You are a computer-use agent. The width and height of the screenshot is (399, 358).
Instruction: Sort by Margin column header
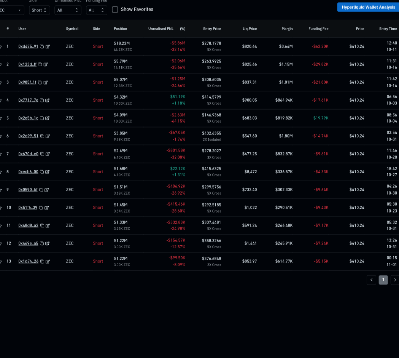pos(287,29)
